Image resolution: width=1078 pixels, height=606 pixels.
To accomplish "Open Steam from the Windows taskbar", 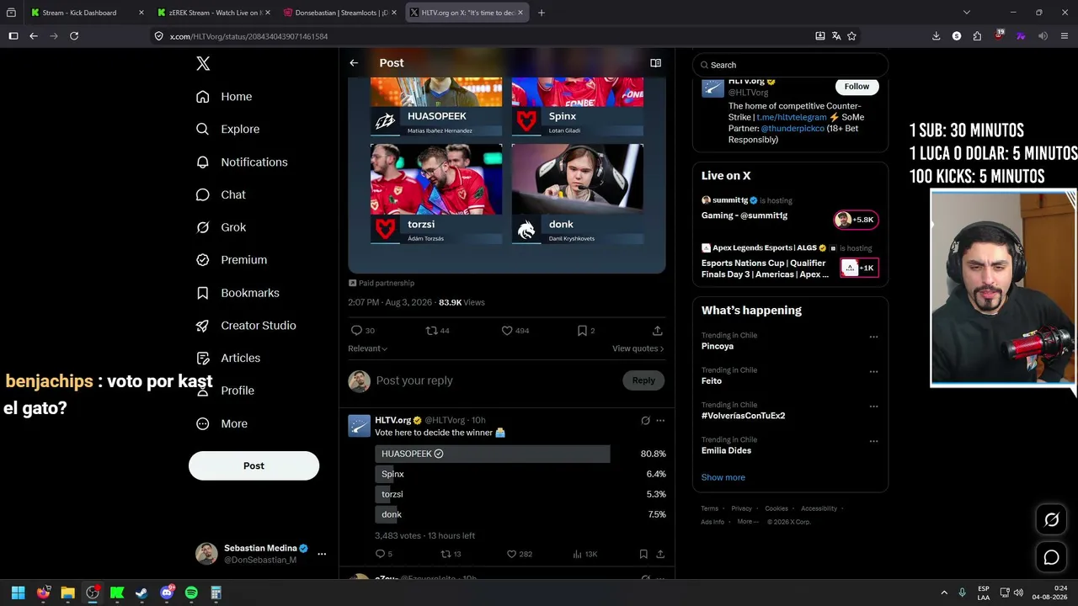I will (x=141, y=593).
